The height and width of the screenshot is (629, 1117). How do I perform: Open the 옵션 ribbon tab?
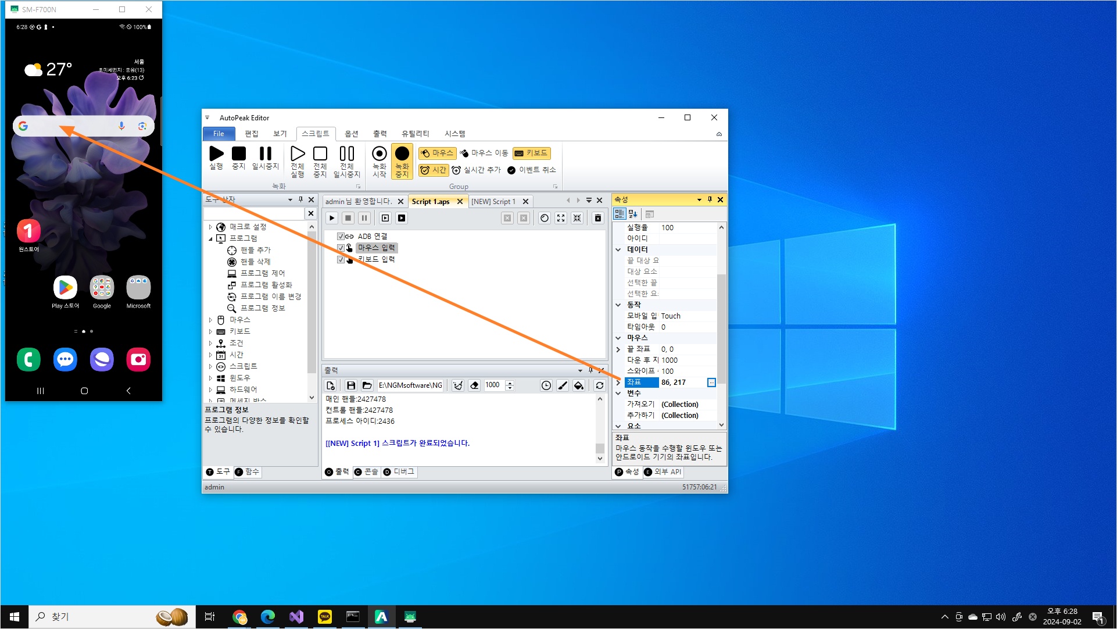click(x=351, y=134)
